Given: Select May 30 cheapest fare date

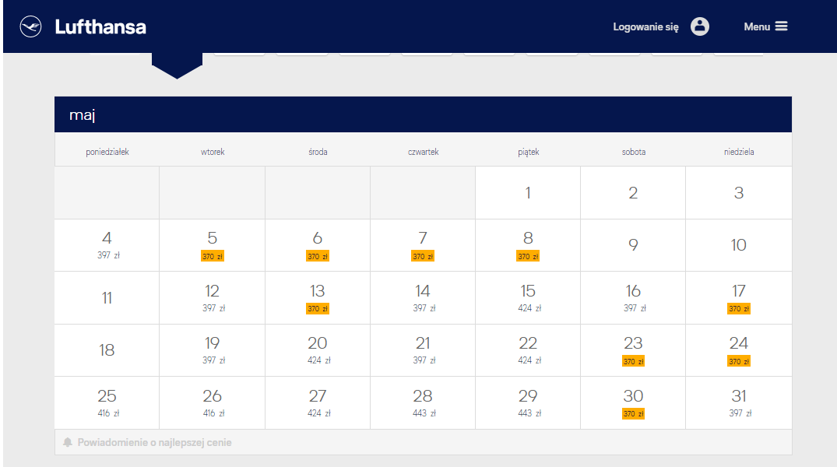Looking at the screenshot, I should 633,403.
